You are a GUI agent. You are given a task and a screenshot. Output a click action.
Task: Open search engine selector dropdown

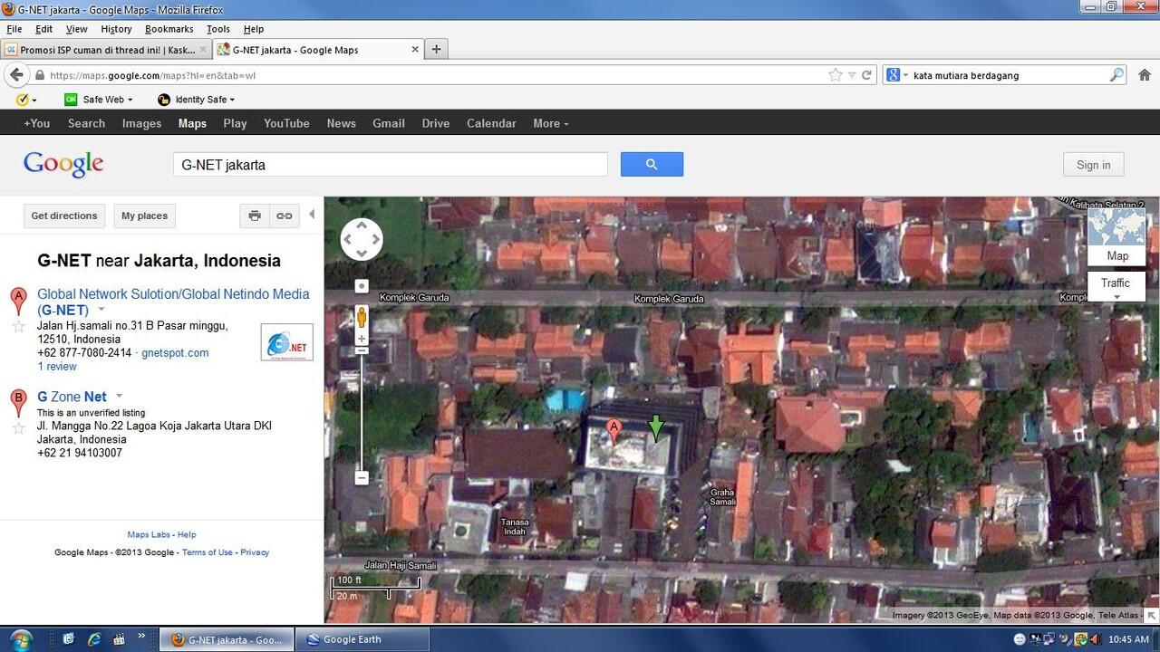(896, 75)
